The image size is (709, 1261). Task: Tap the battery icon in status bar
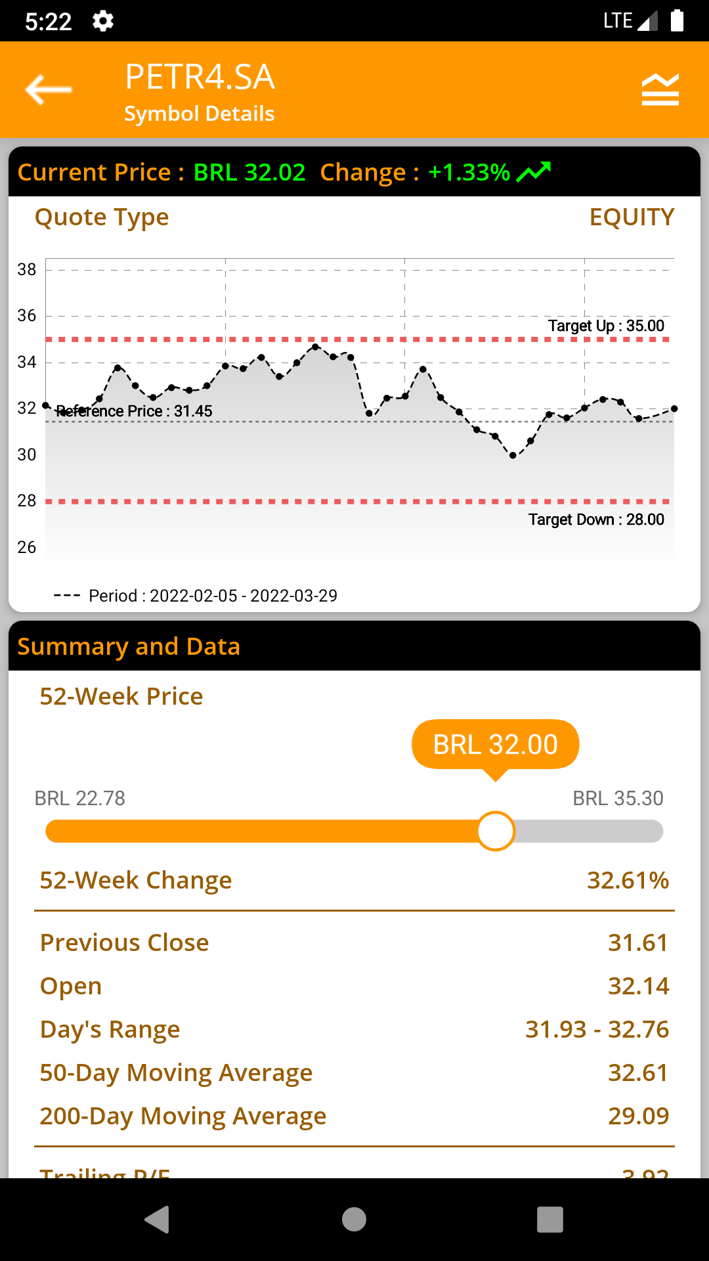(677, 21)
